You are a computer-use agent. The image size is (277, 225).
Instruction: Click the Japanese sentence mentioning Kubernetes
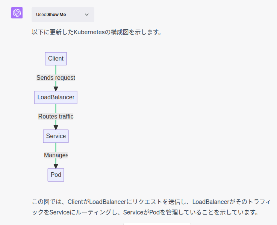tap(97, 32)
